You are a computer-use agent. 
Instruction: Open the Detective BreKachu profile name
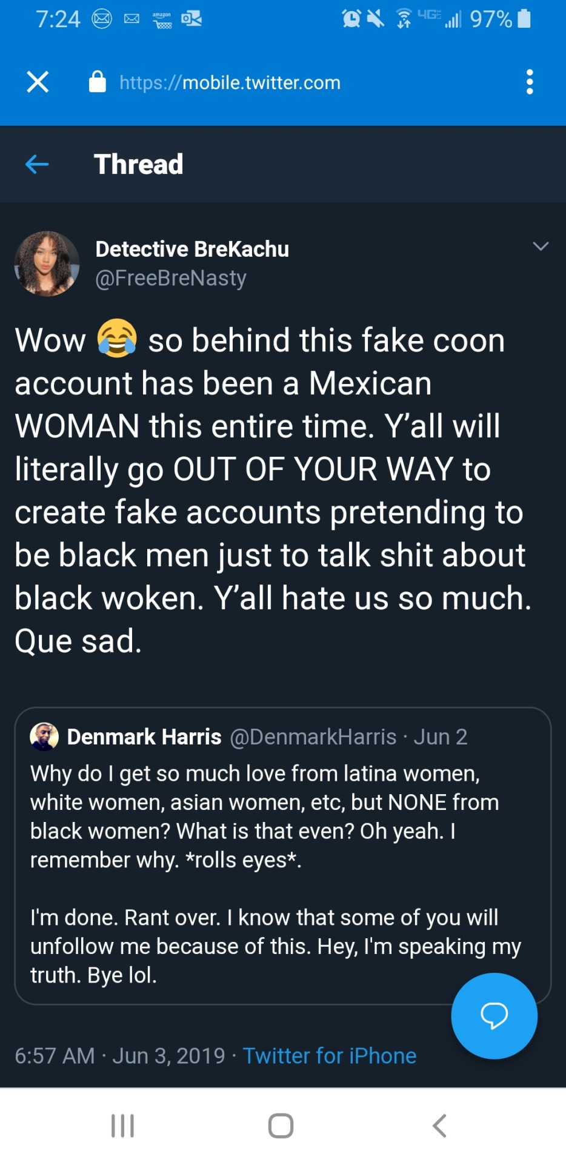click(x=192, y=249)
